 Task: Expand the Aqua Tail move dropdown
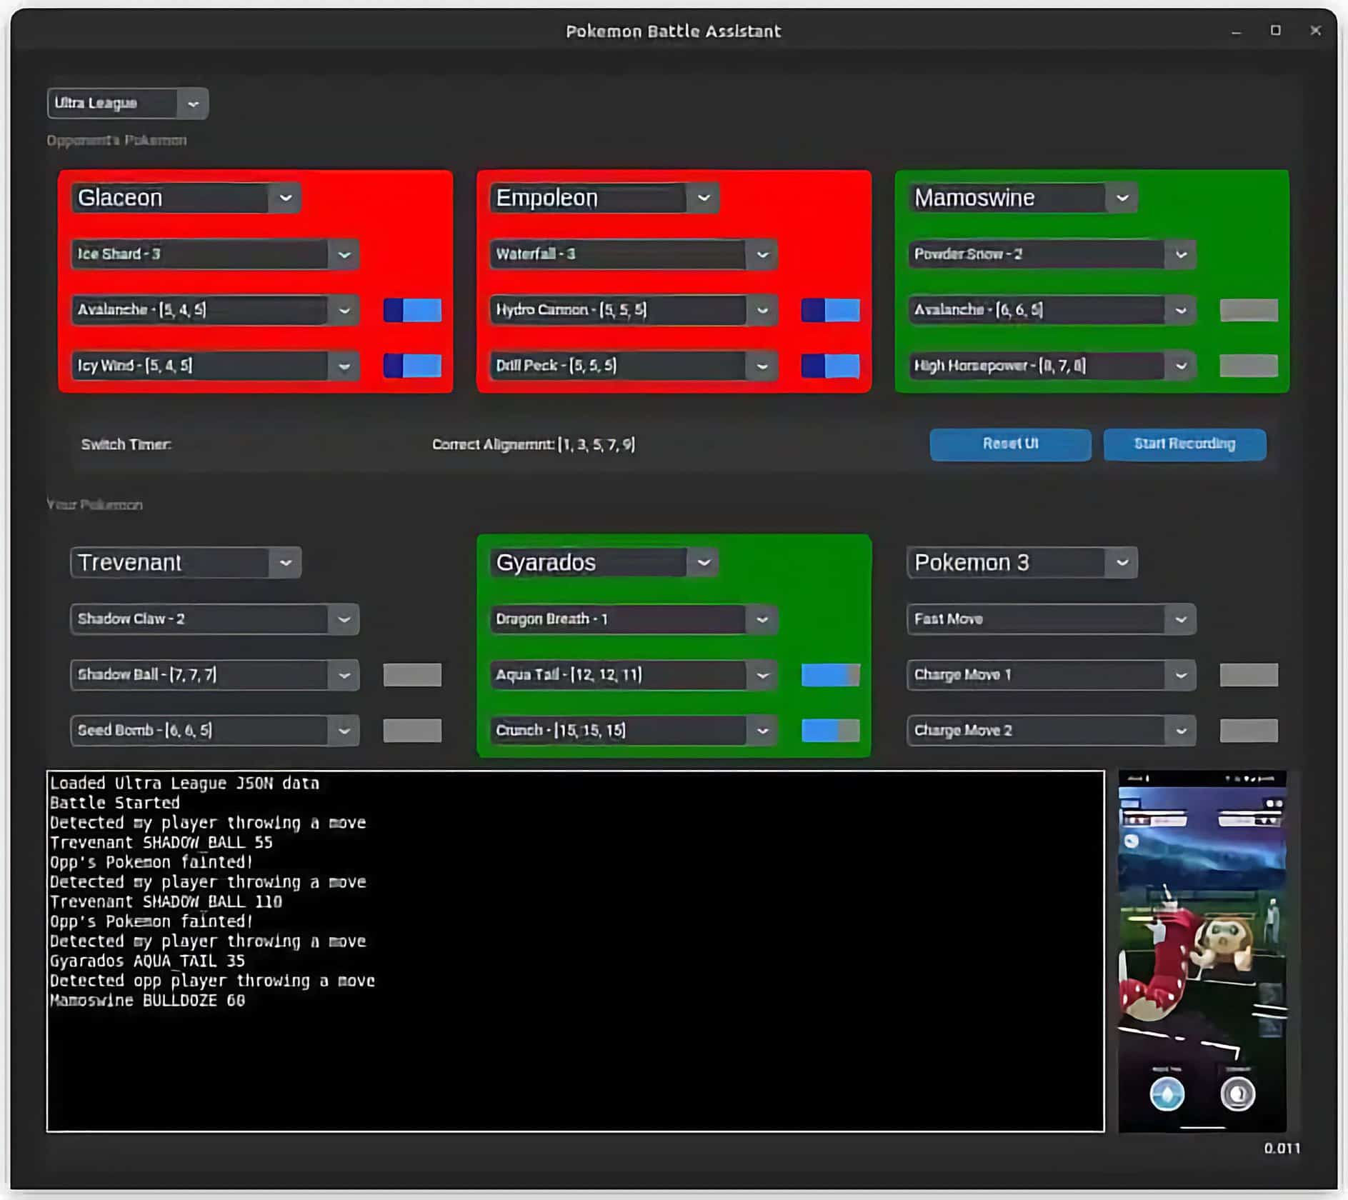click(633, 675)
